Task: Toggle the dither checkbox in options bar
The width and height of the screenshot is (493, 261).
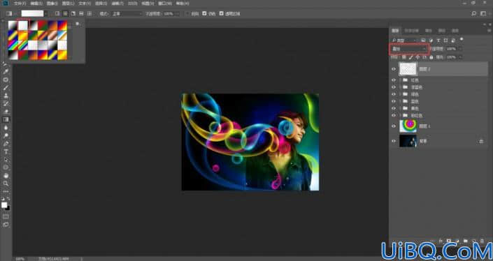Action: pos(204,14)
